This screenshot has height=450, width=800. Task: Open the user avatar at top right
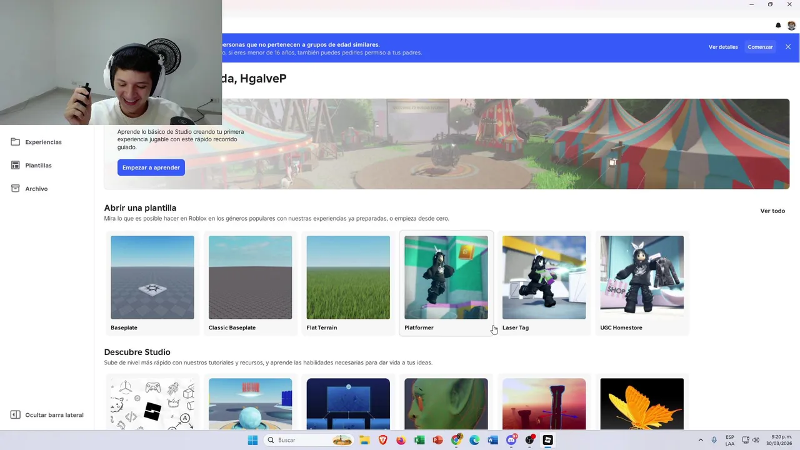(x=791, y=26)
